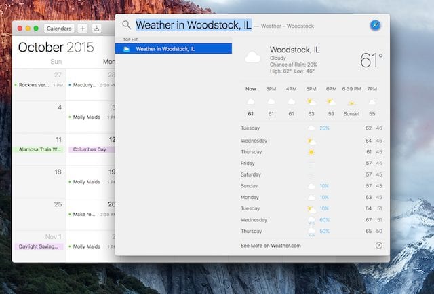The image size is (434, 294).
Task: Select the Alamosa Train event
Action: click(x=39, y=149)
